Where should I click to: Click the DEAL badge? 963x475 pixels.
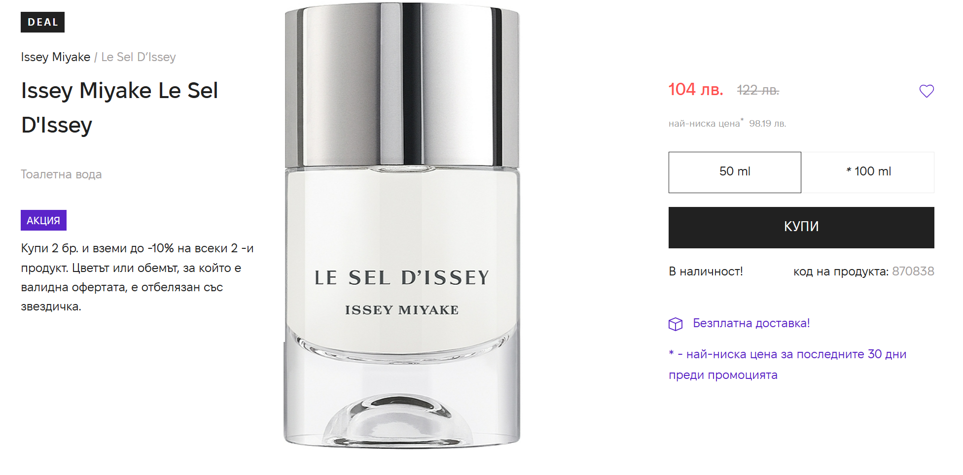[42, 22]
